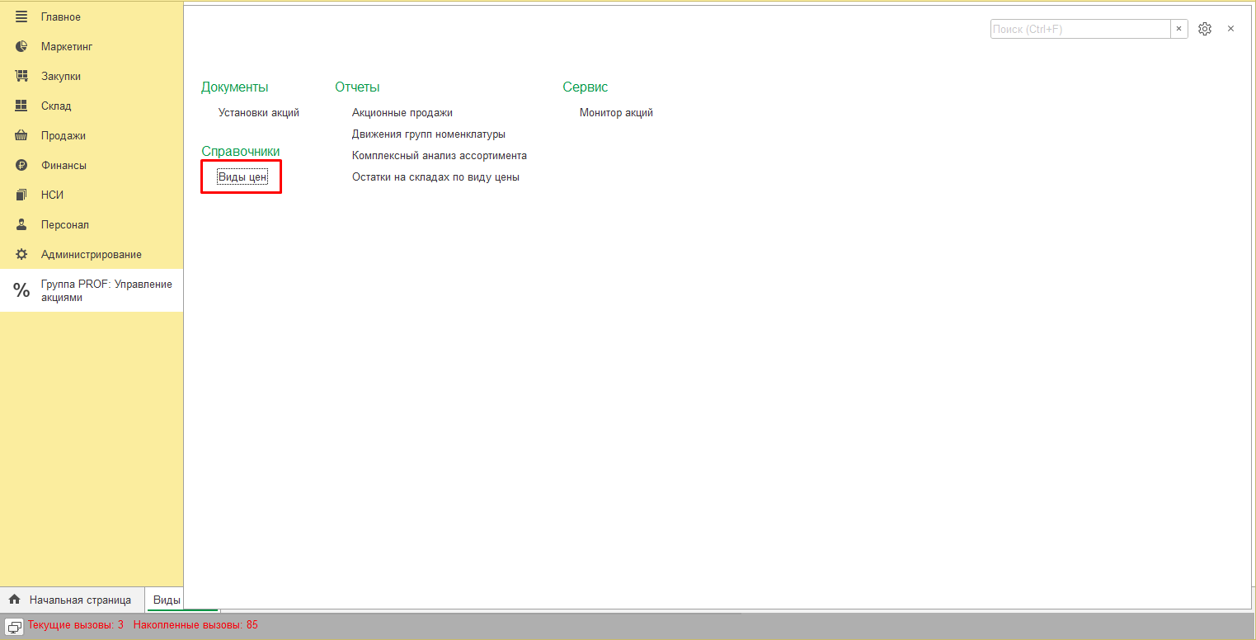
Task: Switch to Начальная страница tab
Action: coord(72,600)
